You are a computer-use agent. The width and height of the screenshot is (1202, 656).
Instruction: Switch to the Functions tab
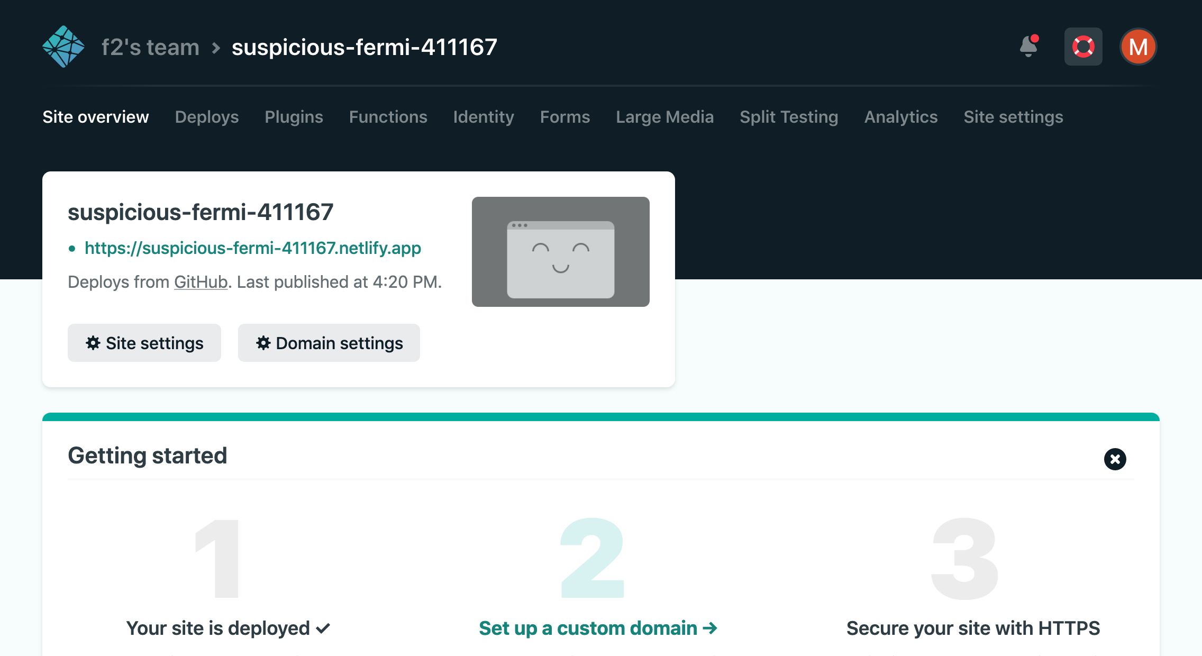[388, 117]
